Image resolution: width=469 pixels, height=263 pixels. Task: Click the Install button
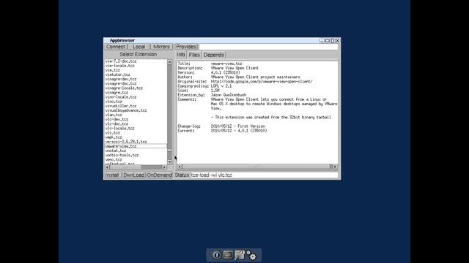click(x=112, y=175)
